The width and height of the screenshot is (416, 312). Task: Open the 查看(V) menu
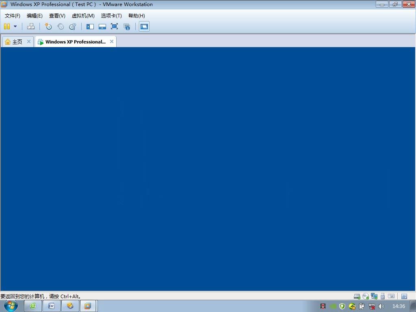coord(57,16)
